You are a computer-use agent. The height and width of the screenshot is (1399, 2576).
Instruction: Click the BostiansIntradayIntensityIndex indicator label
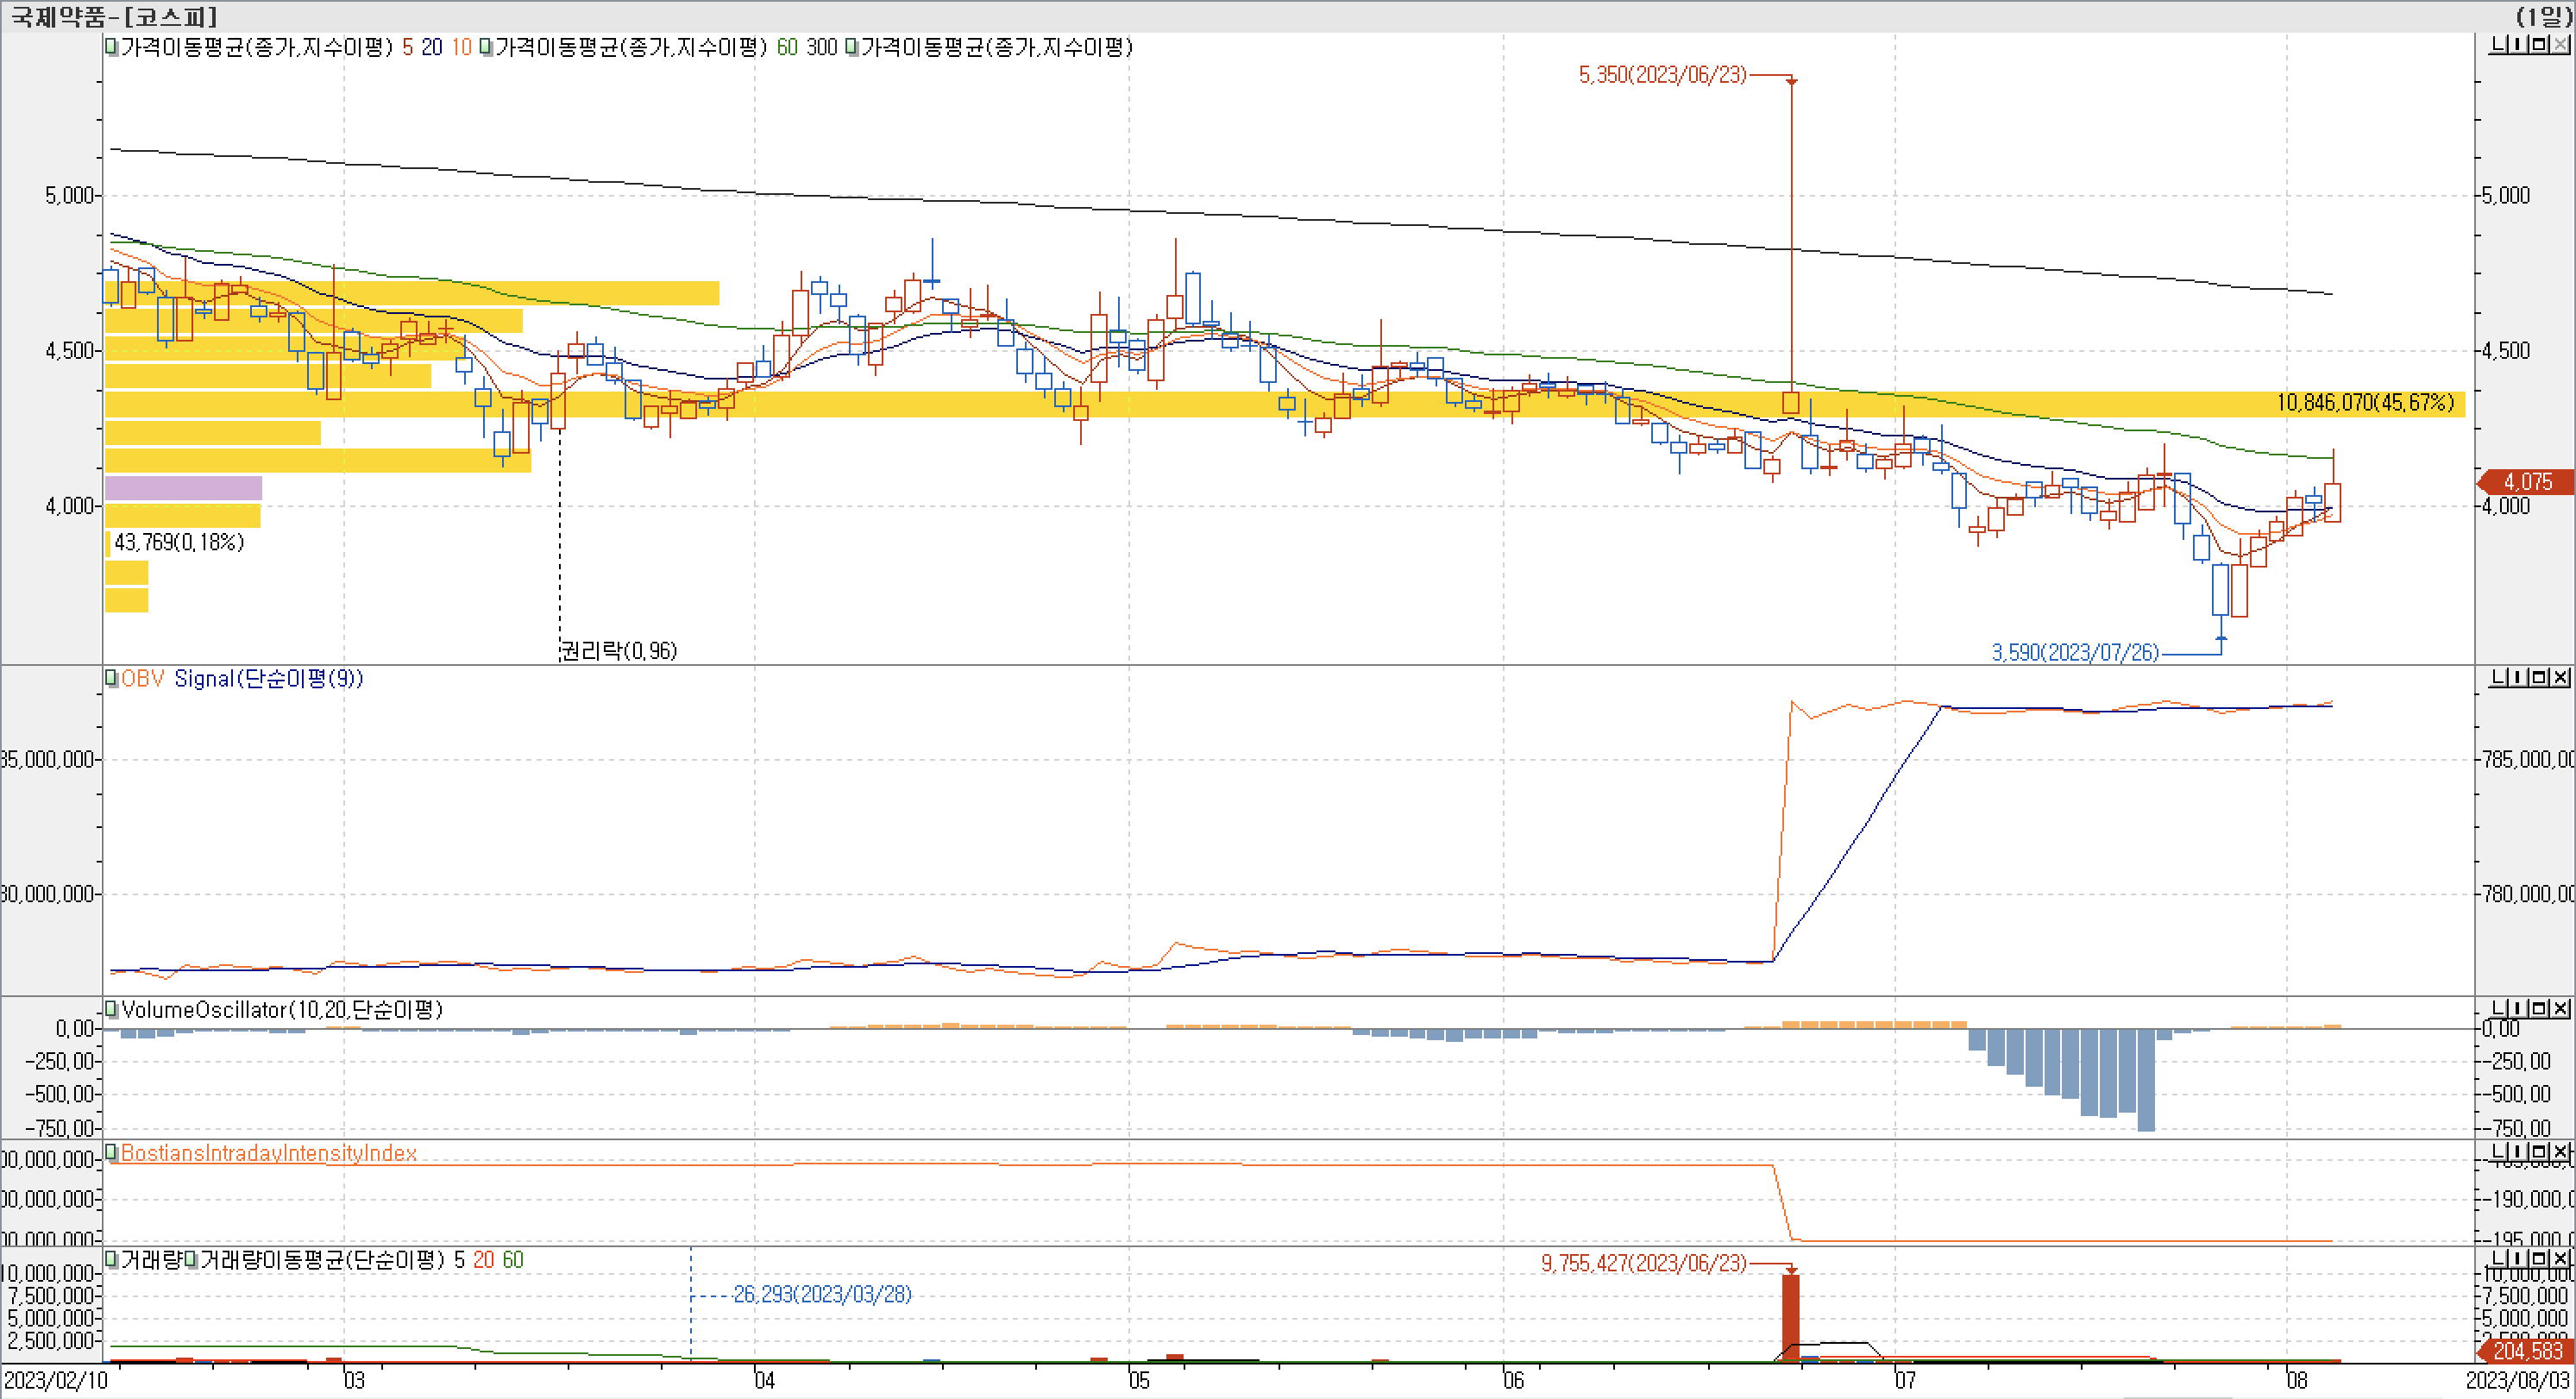tap(268, 1153)
